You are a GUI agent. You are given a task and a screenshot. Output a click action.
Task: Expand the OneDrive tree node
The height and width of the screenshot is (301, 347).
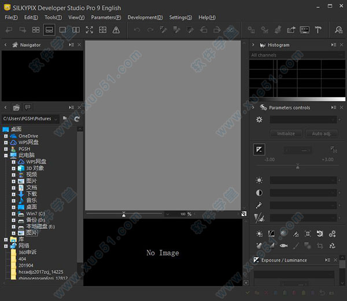pos(6,136)
